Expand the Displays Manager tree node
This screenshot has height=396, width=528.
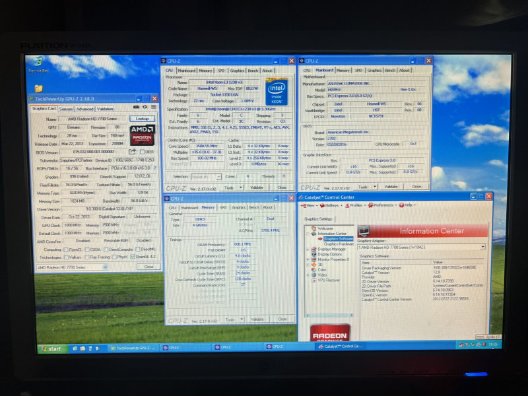pos(308,249)
